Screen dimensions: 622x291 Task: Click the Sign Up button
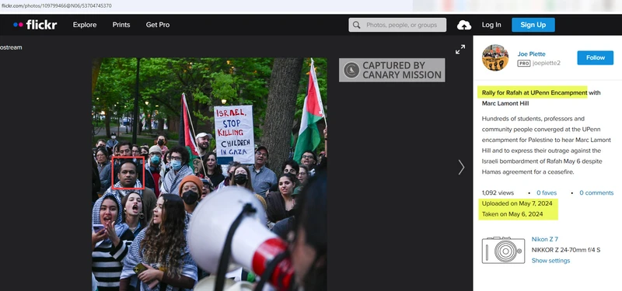(533, 25)
